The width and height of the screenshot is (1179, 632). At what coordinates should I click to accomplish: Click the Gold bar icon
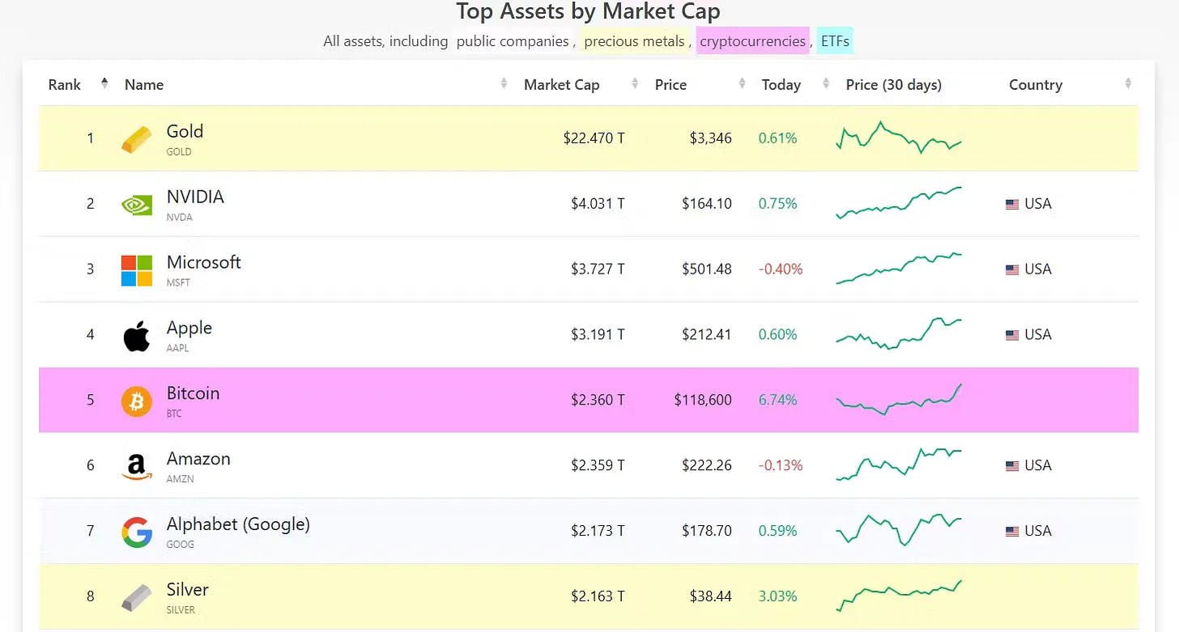point(136,139)
